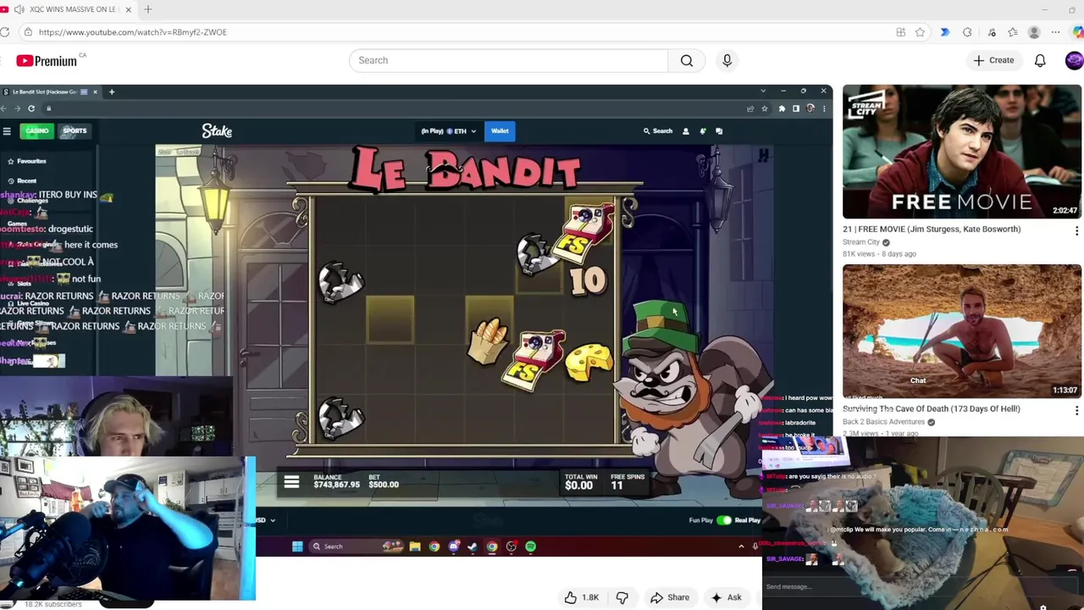Open Recent in the Stake sidebar

click(23, 180)
